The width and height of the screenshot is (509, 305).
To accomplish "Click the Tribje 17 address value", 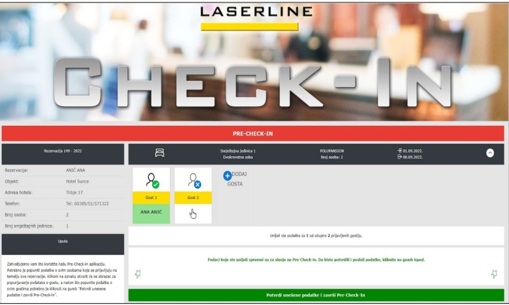I will (74, 193).
